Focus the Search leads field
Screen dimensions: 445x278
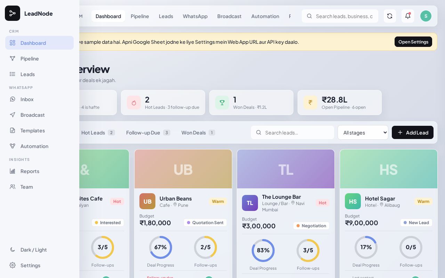pos(292,132)
